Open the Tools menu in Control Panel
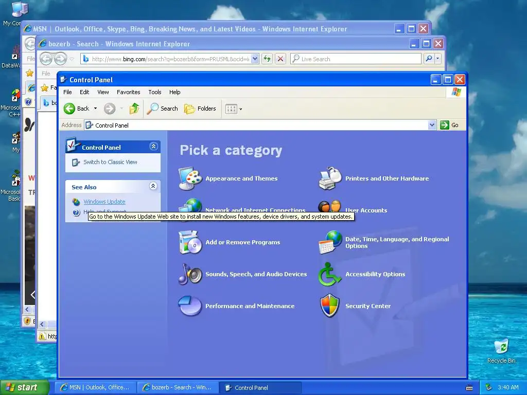The width and height of the screenshot is (527, 395). [155, 92]
